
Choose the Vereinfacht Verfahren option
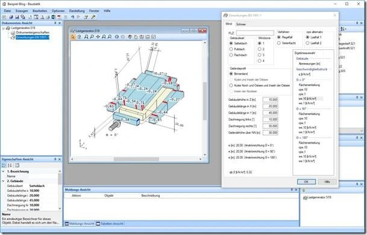point(279,43)
